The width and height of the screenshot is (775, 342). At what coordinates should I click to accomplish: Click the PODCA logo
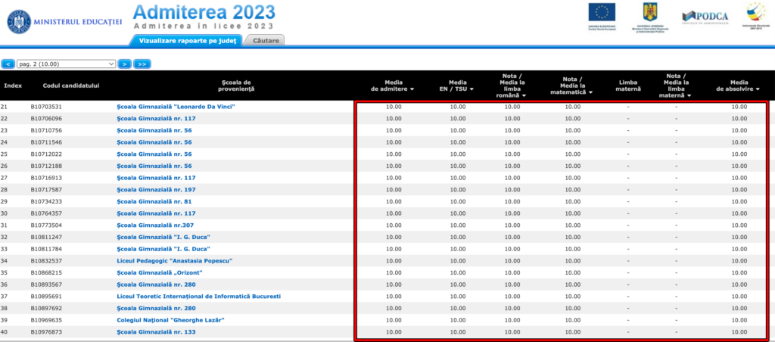[704, 17]
